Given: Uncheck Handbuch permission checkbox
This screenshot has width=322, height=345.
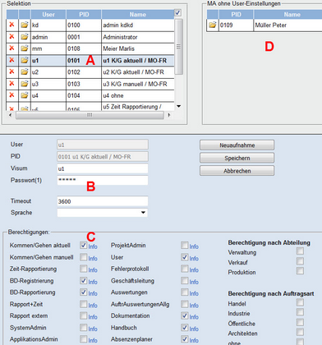Looking at the screenshot, I should tap(185, 327).
